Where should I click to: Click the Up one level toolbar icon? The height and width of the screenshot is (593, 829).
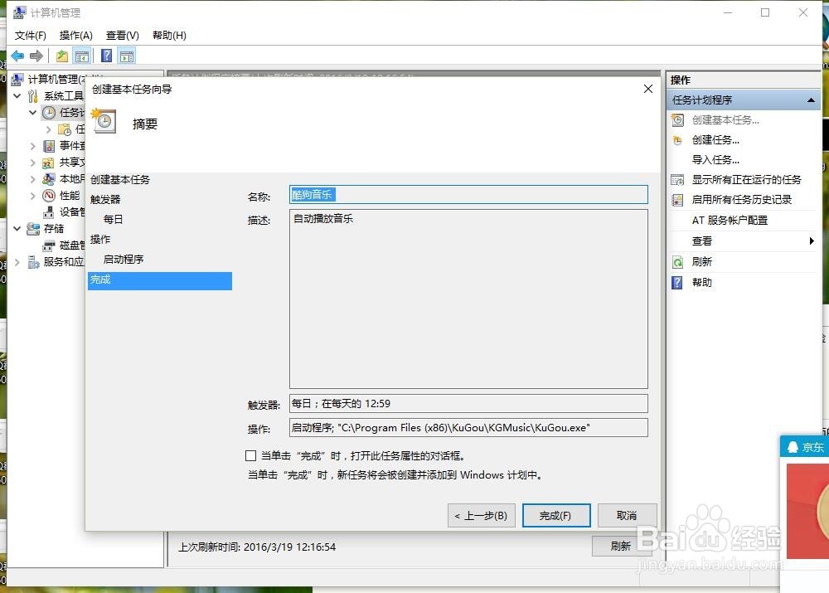pyautogui.click(x=62, y=56)
